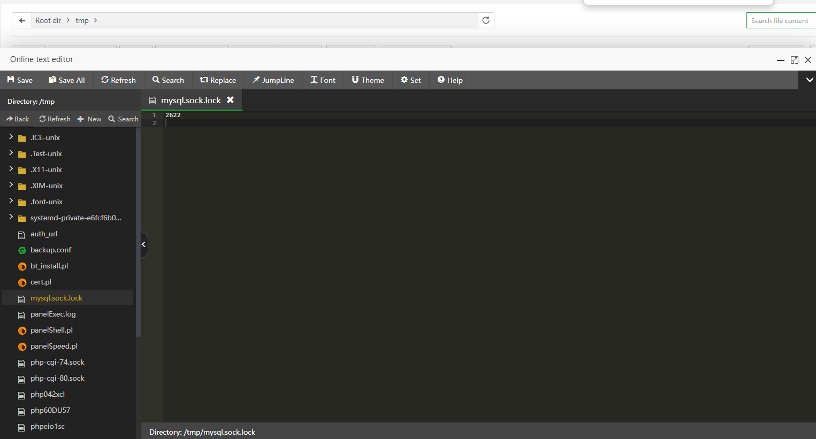Expand the .font-unix folder
The image size is (816, 439).
pyautogui.click(x=11, y=201)
